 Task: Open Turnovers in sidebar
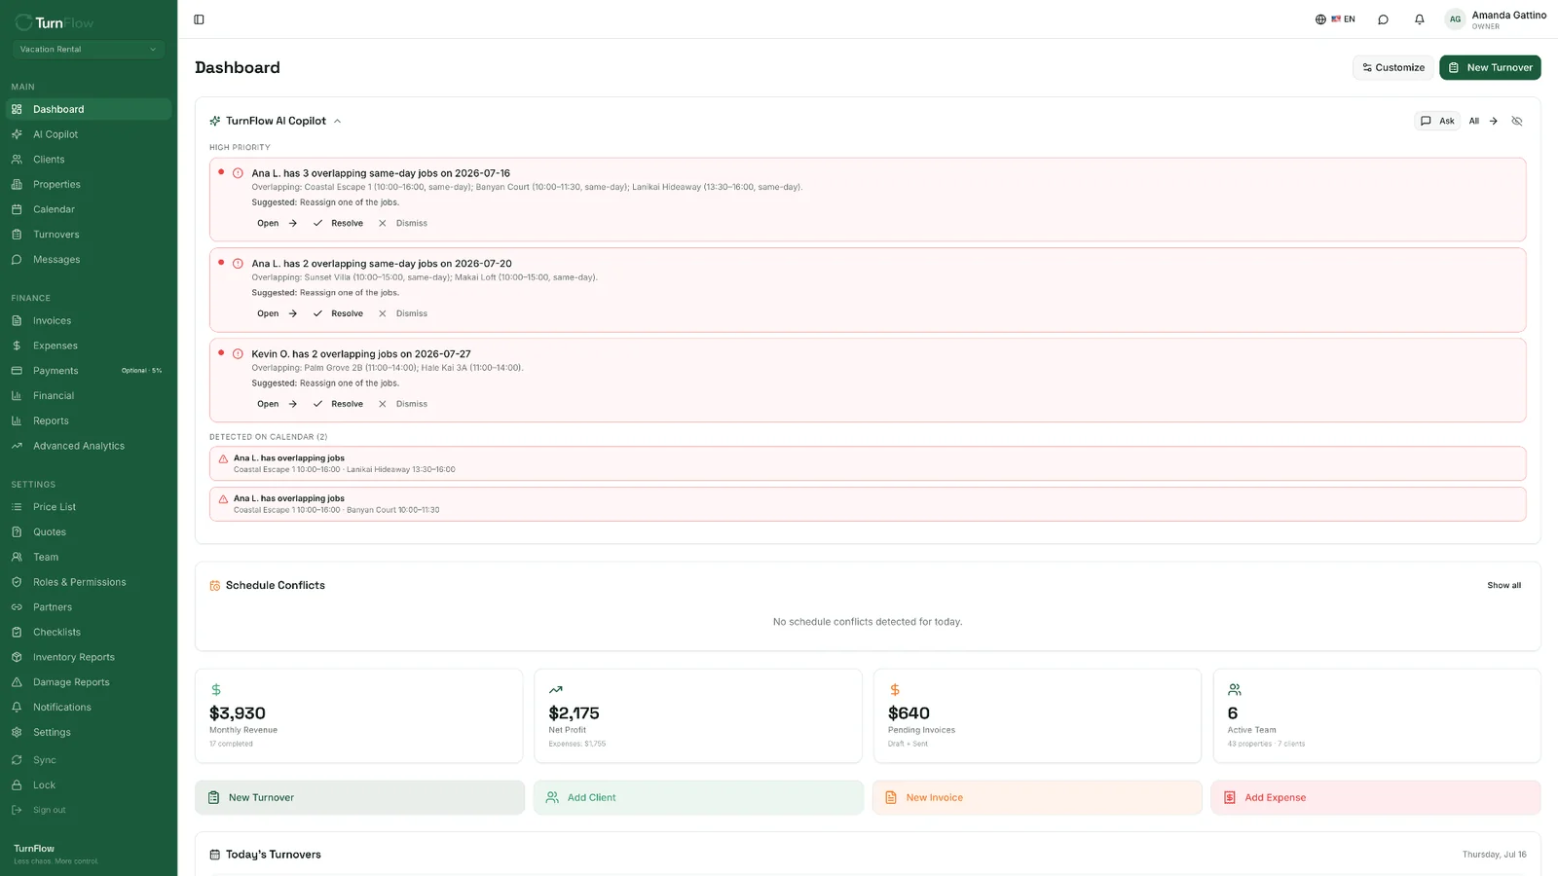coord(88,235)
